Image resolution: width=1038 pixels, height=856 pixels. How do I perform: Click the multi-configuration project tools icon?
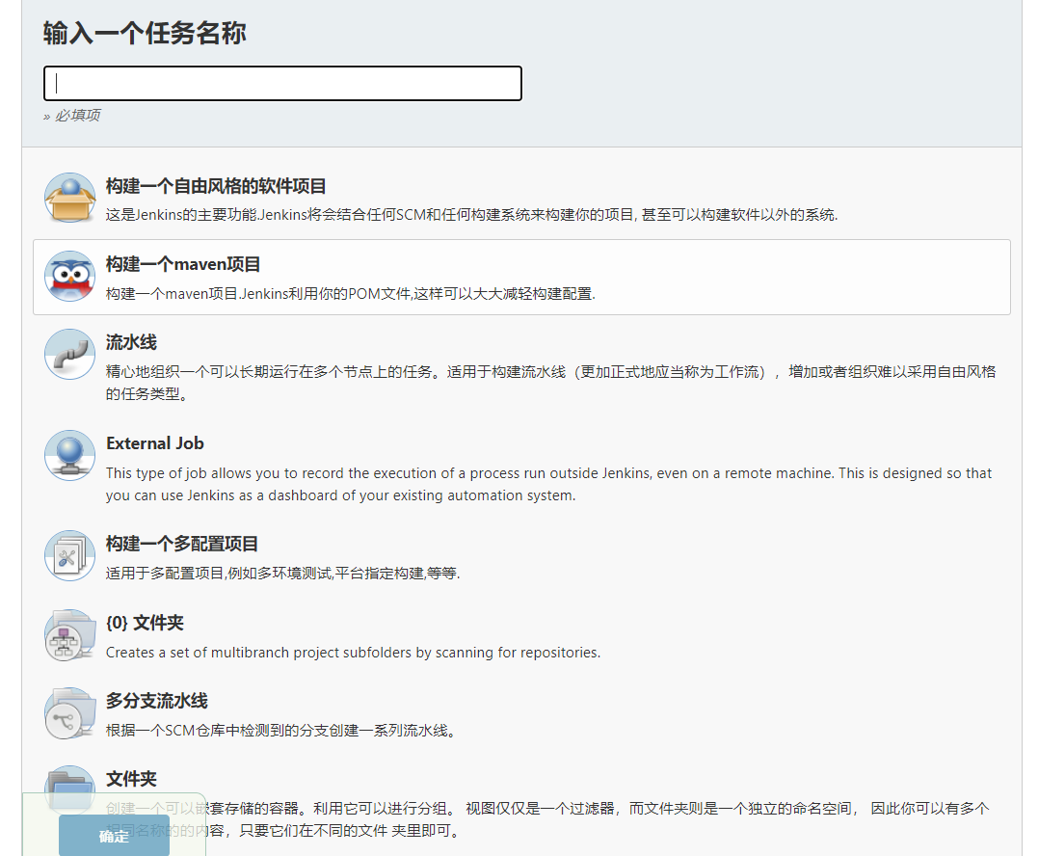coord(70,556)
